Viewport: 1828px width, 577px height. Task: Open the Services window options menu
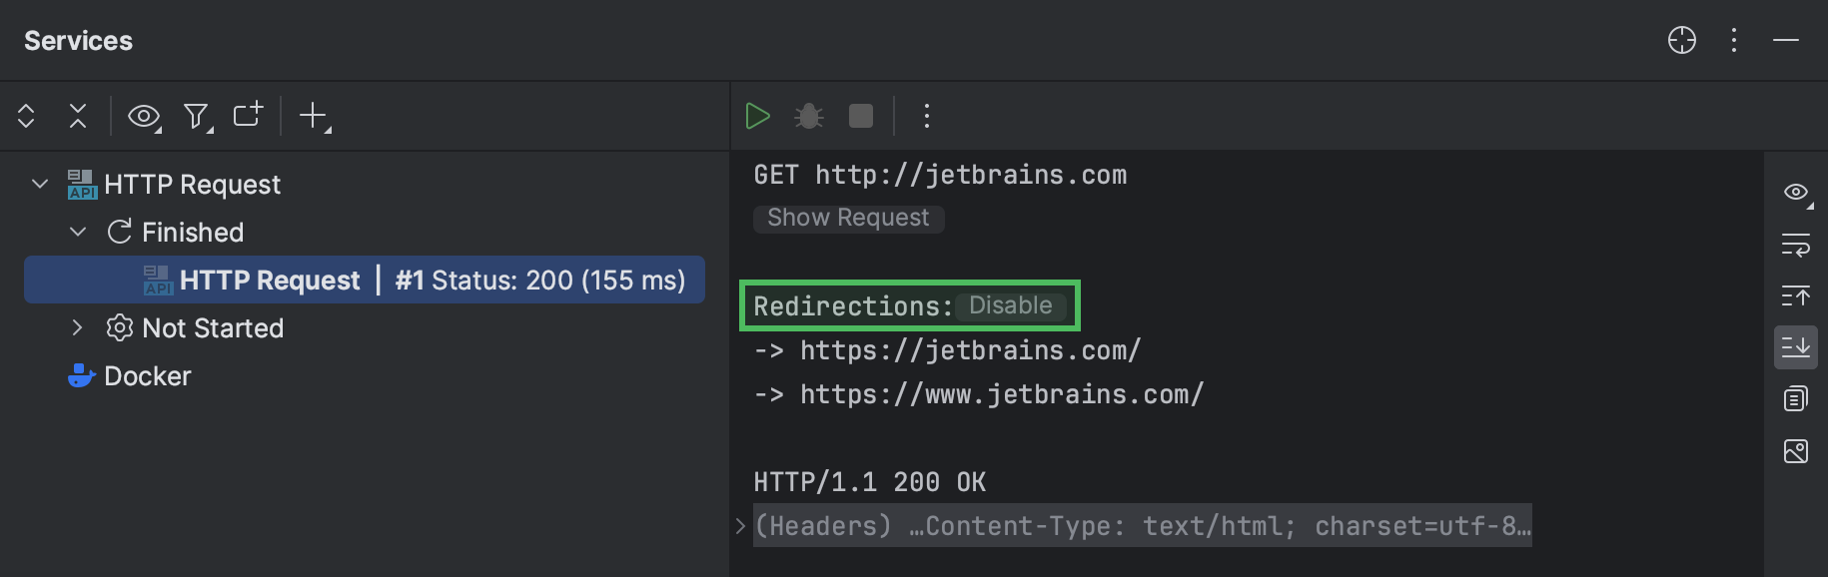1733,41
